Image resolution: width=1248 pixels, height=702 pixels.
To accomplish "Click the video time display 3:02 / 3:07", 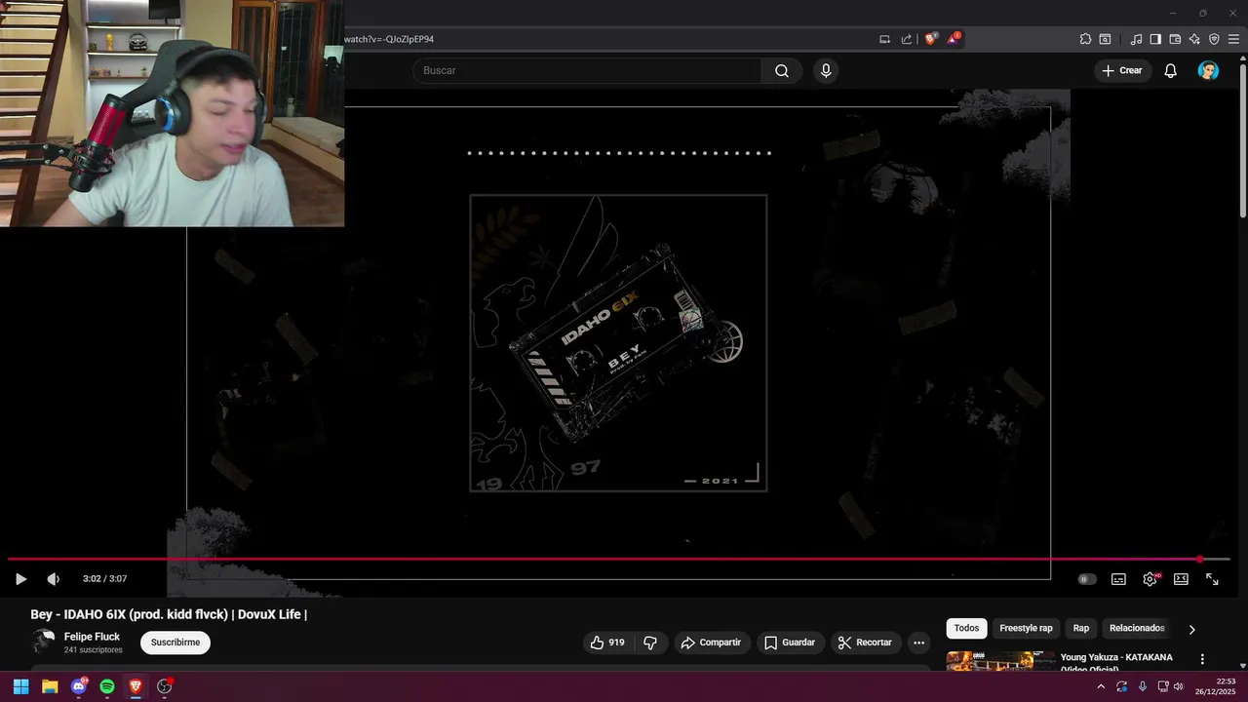I will point(104,579).
